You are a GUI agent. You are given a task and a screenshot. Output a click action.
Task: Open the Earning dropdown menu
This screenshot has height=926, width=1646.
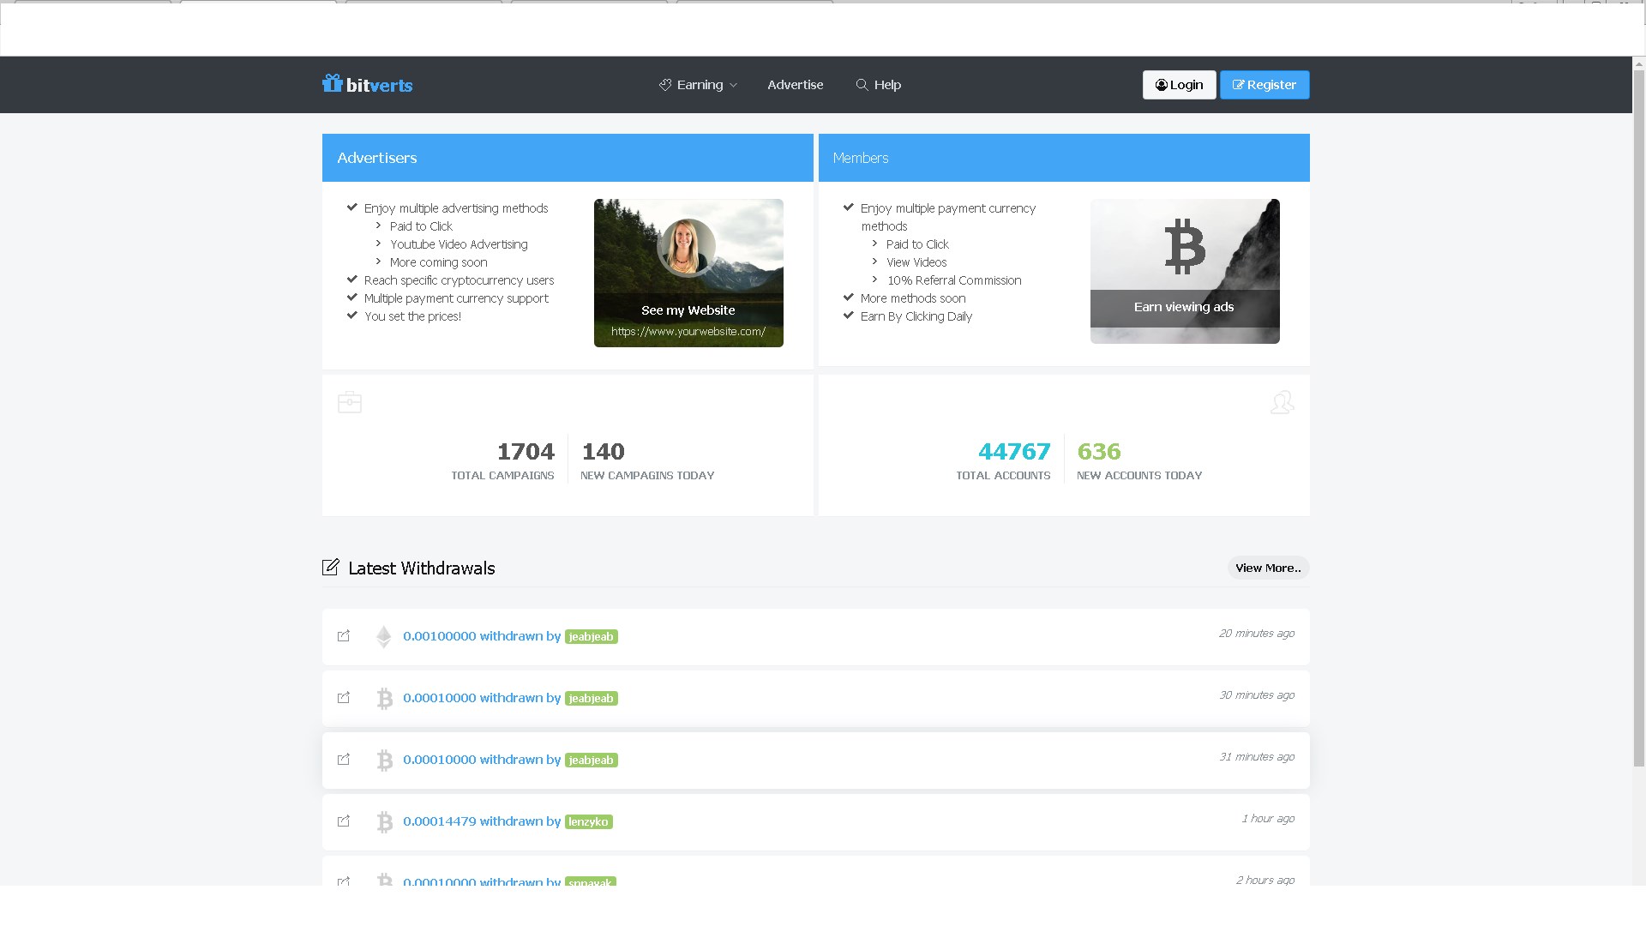click(x=698, y=85)
